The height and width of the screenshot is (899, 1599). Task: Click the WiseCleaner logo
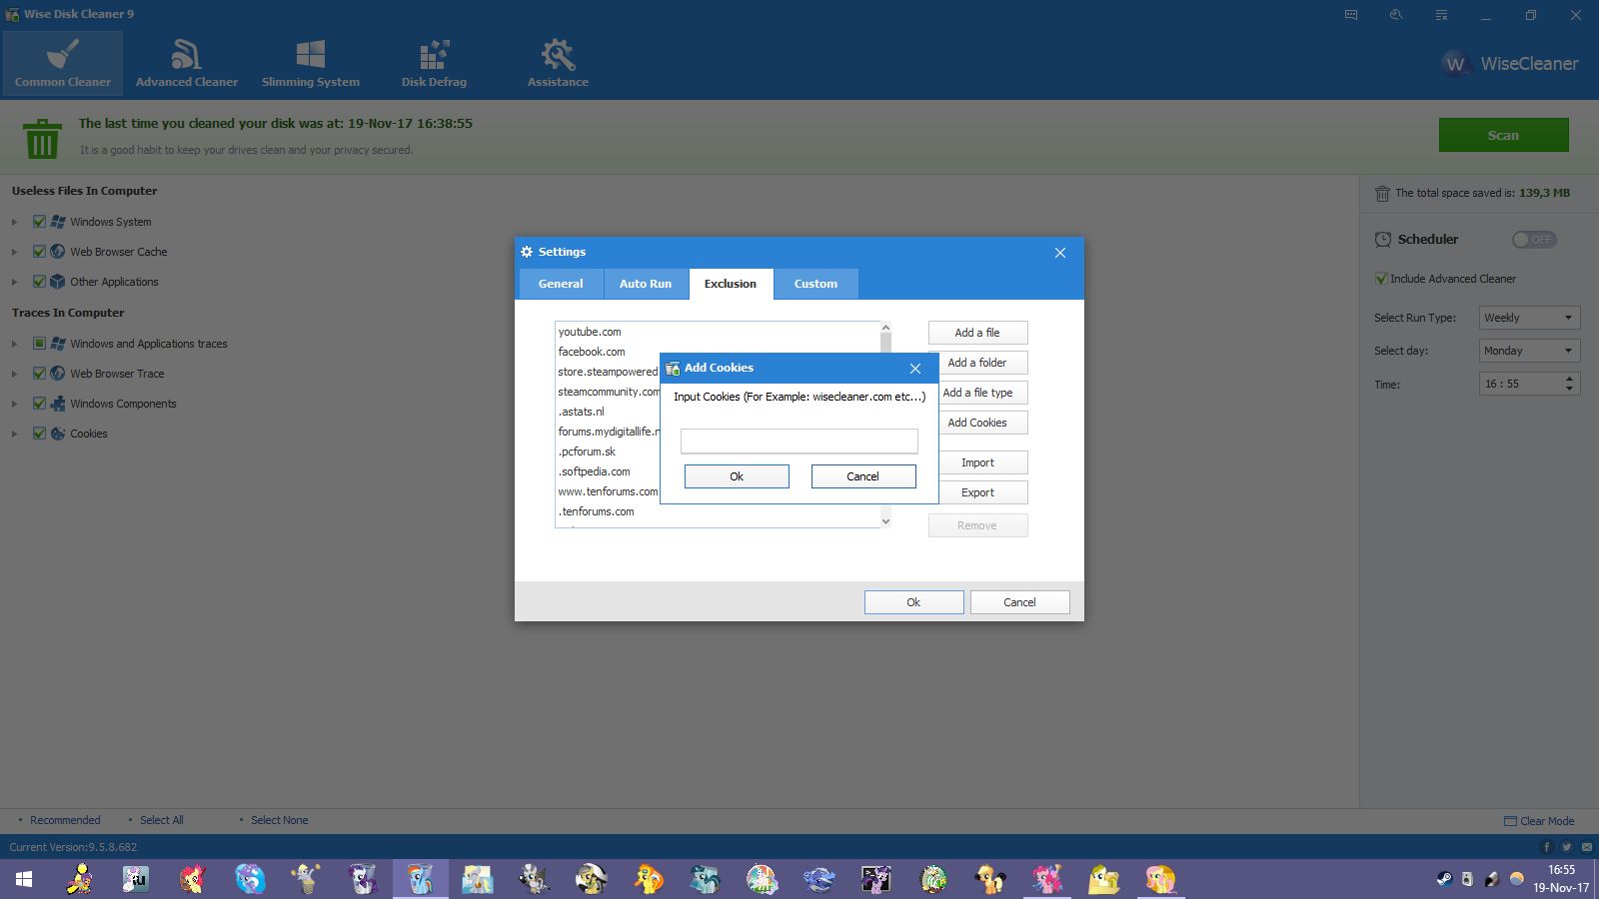coord(1511,64)
